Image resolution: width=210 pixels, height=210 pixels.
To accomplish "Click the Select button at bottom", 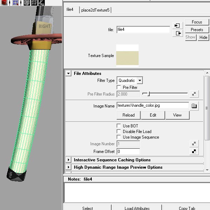I will (87, 208).
